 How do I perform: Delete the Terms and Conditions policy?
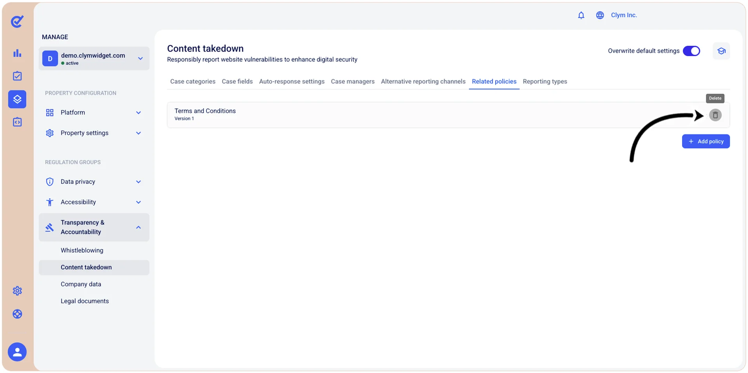point(715,115)
